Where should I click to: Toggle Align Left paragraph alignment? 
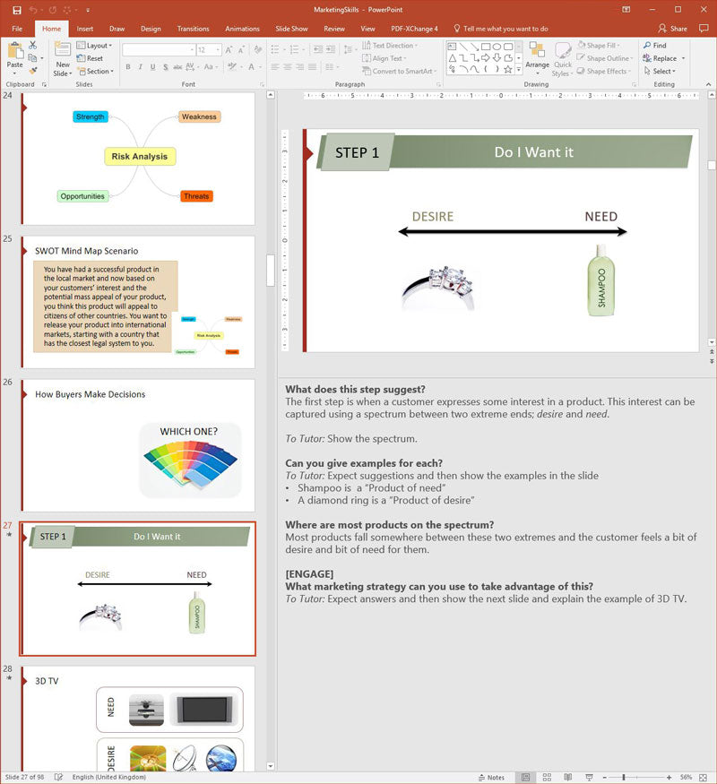[x=275, y=66]
